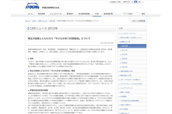Collapse the CSRニュース sidebar section
The image size is (172, 114).
tap(132, 42)
